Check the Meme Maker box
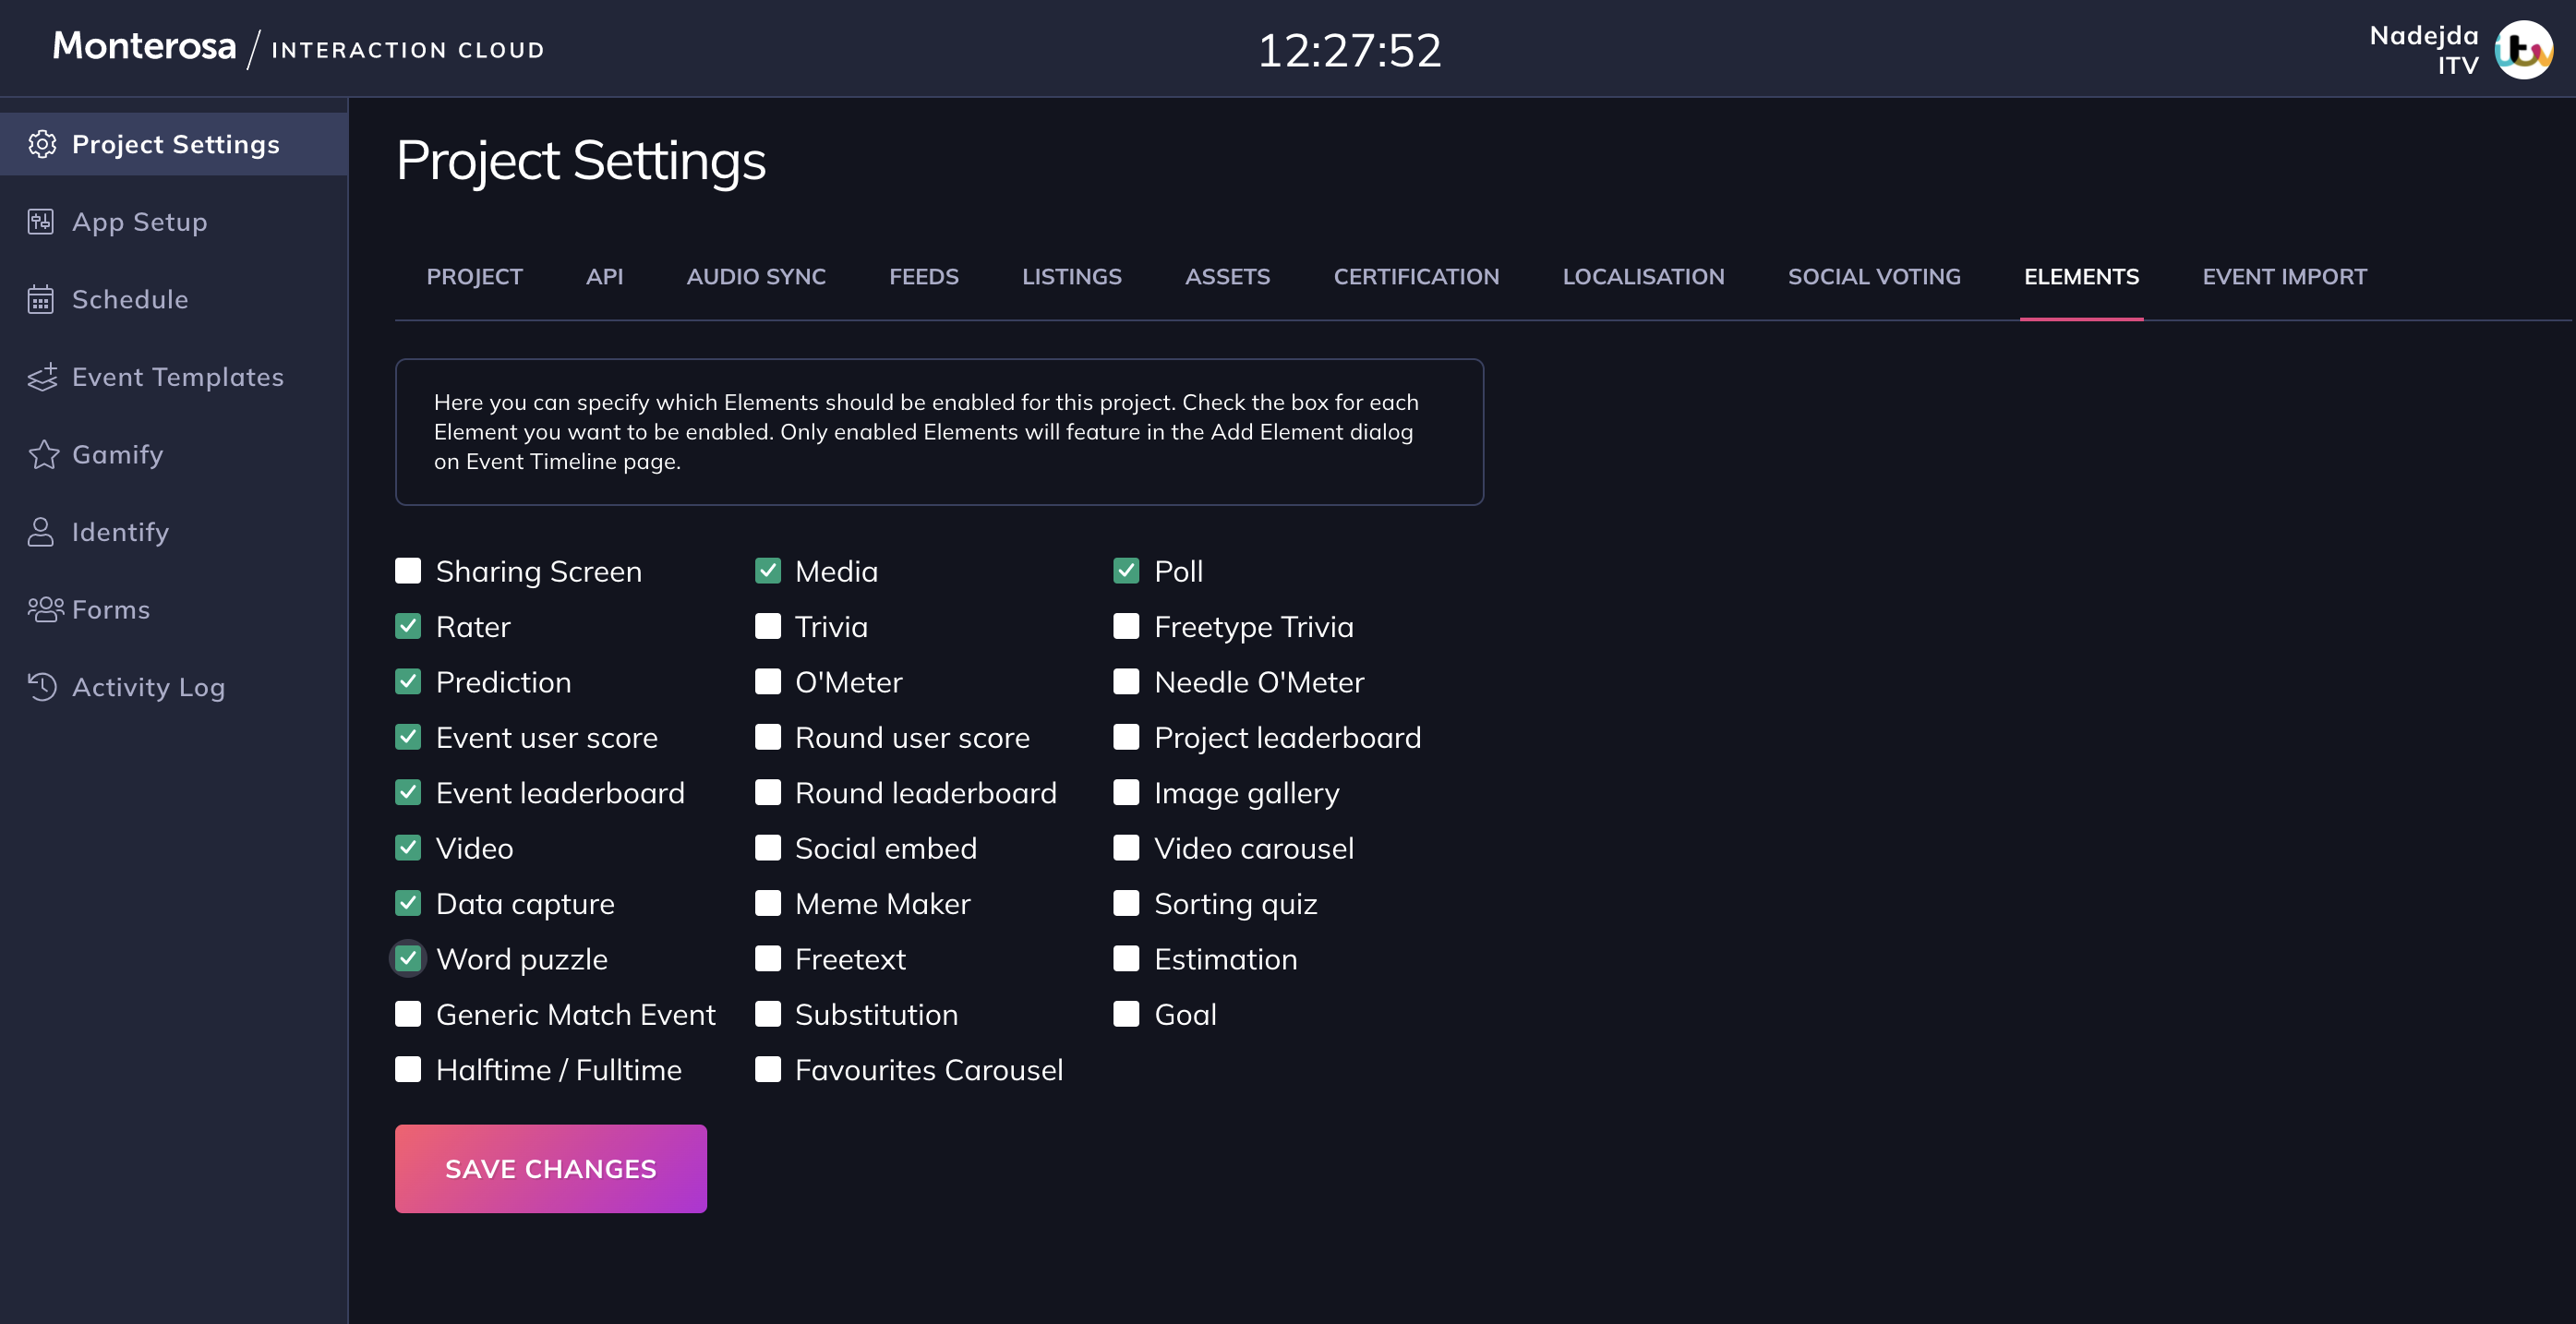 coord(768,903)
